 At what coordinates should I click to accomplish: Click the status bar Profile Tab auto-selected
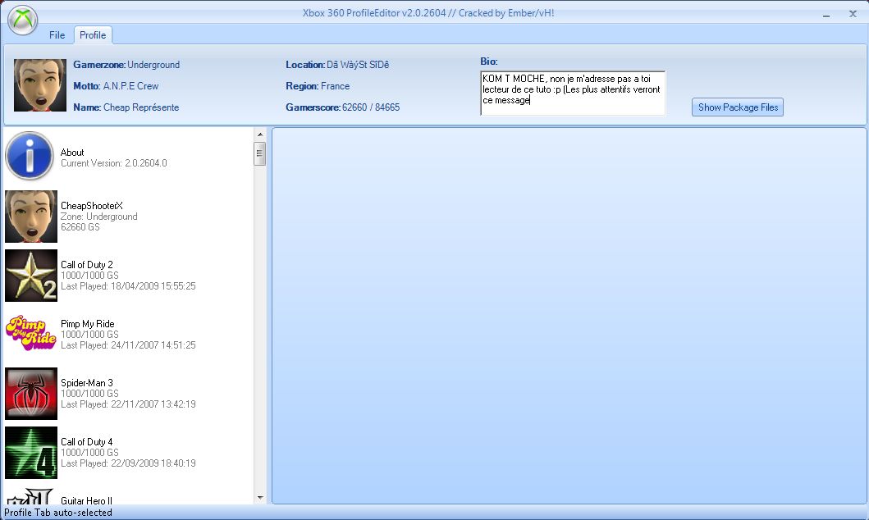click(x=58, y=513)
